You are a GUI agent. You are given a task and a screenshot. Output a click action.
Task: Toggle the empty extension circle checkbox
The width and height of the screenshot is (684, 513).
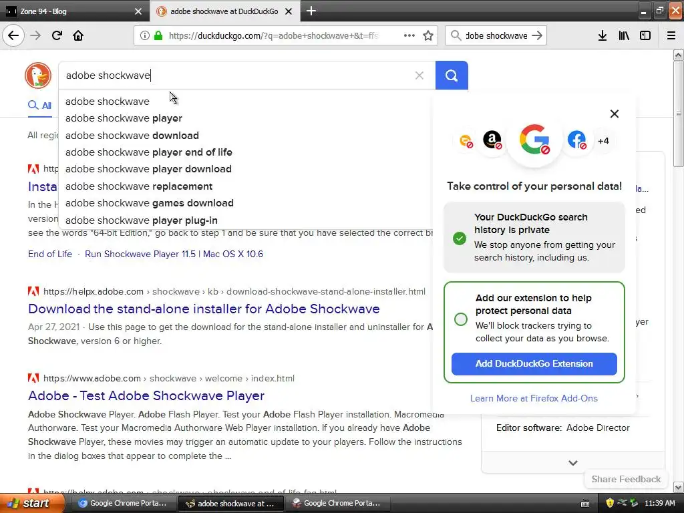pyautogui.click(x=461, y=319)
